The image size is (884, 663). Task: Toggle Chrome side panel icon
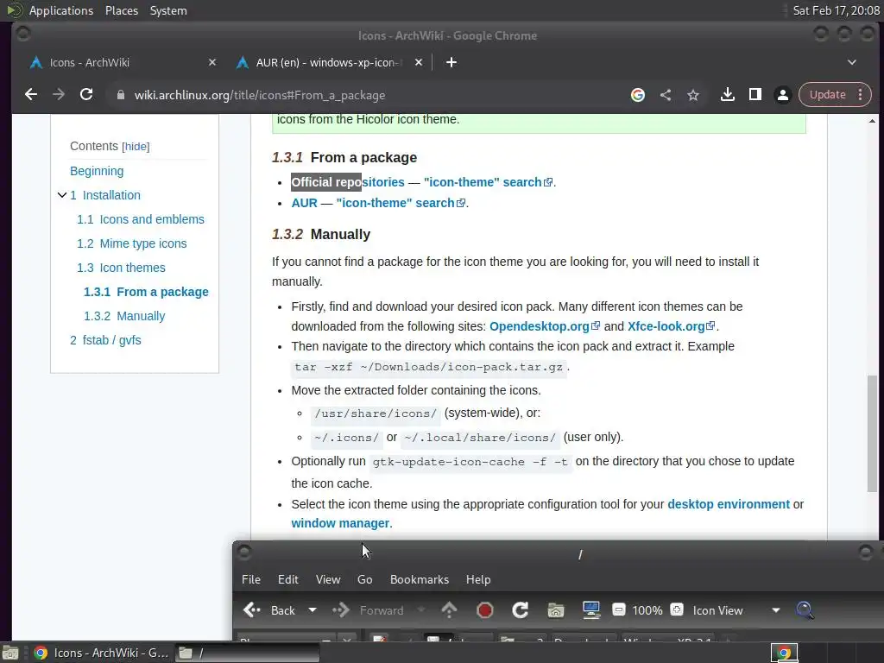[x=755, y=95]
